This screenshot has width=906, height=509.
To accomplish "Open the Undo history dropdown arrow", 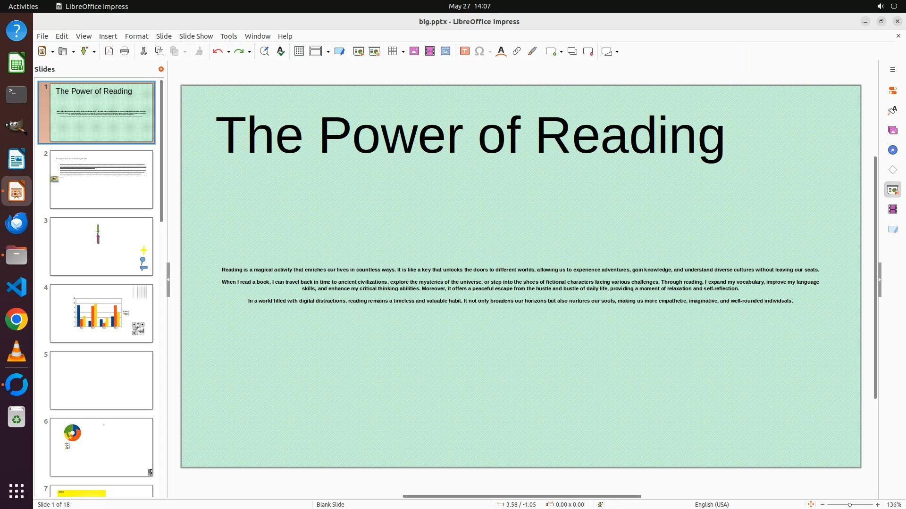I will (x=228, y=51).
